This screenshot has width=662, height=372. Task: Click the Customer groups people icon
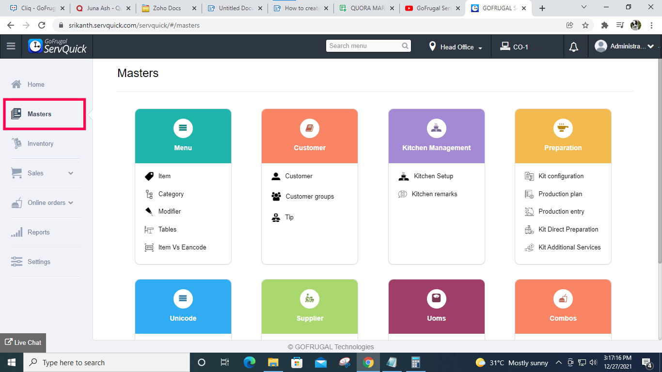[x=276, y=197]
